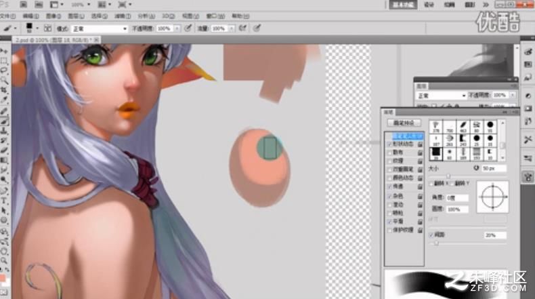
Task: Toggle tablet pressure for size icon
Action: coord(257,28)
